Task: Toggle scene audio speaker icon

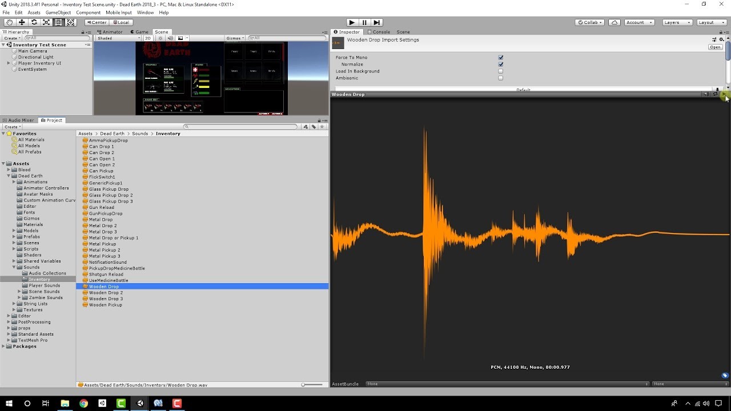Action: pyautogui.click(x=170, y=38)
